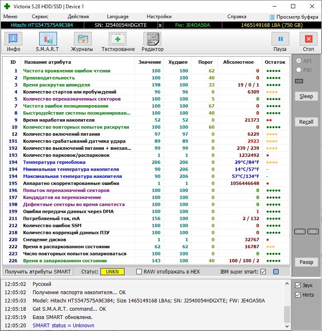Click Получить атрибуты SMART button
Screen dimensions: 322x331
[x=38, y=272]
